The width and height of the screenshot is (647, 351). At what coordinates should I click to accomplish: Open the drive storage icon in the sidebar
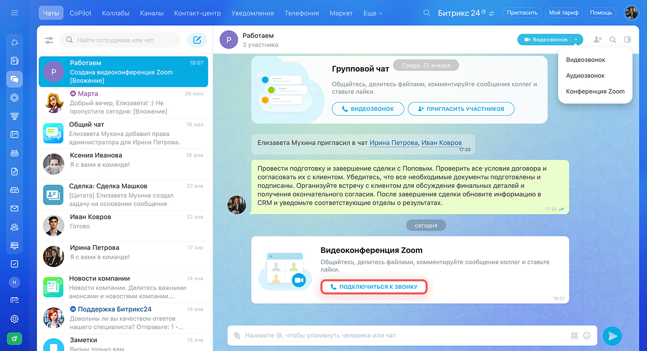click(14, 190)
